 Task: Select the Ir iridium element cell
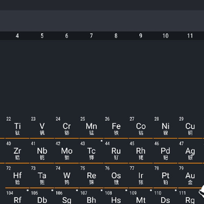point(141,176)
